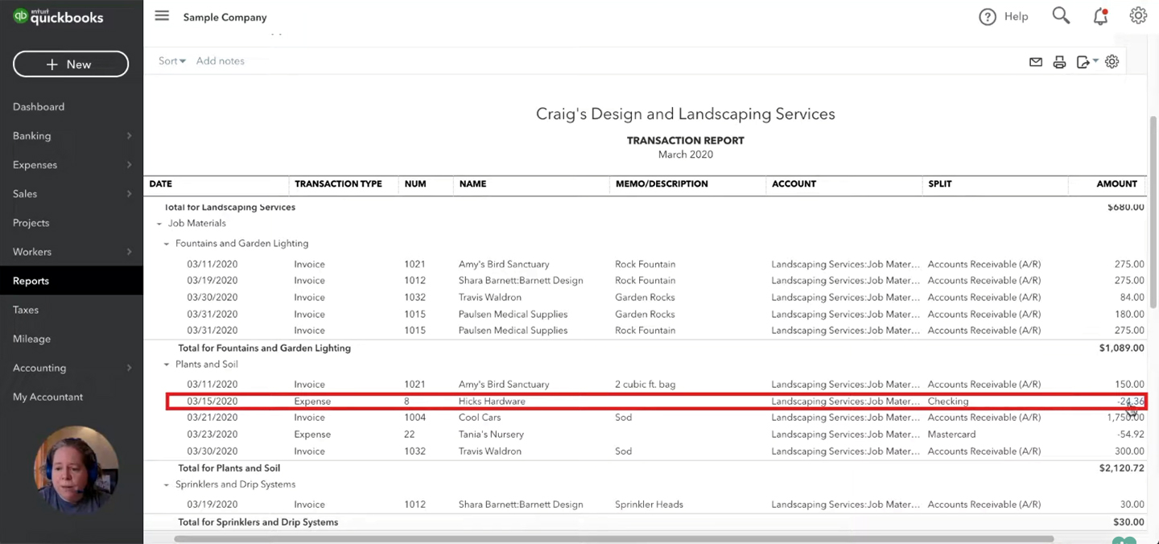Click the NAME column header
Viewport: 1159px width, 544px height.
coord(472,184)
